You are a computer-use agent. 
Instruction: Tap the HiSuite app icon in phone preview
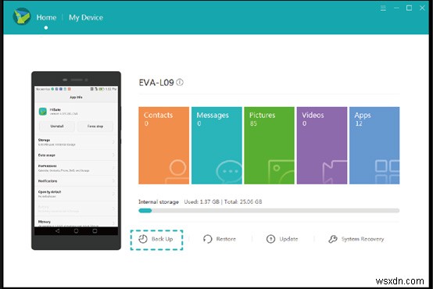[x=43, y=111]
